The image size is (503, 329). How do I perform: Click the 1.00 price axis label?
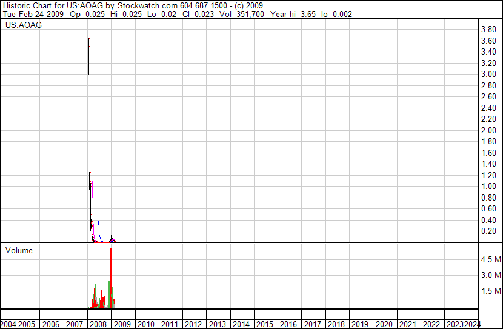coord(488,187)
